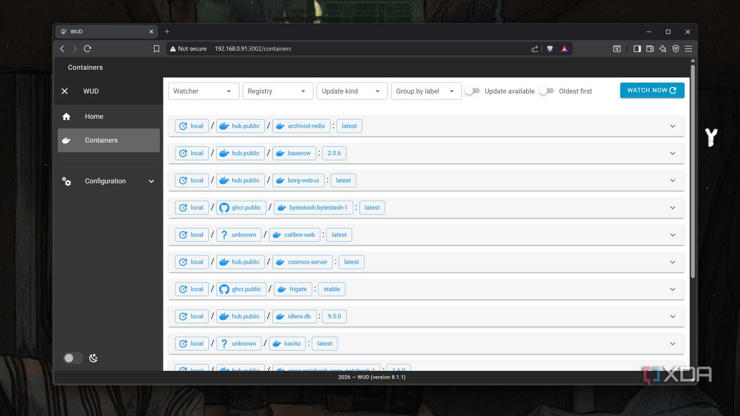740x416 pixels.
Task: Click the refresh icon on archivist-redis local watcher chip
Action: click(x=183, y=126)
